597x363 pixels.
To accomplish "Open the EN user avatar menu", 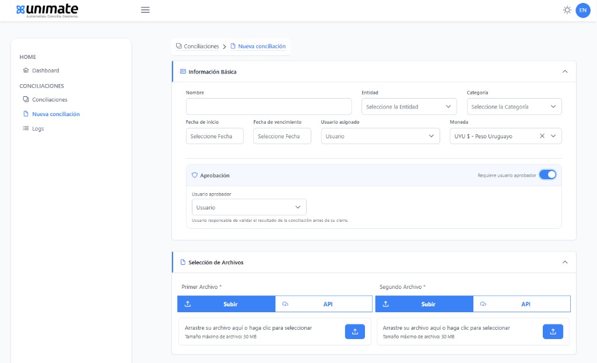I will (x=583, y=11).
